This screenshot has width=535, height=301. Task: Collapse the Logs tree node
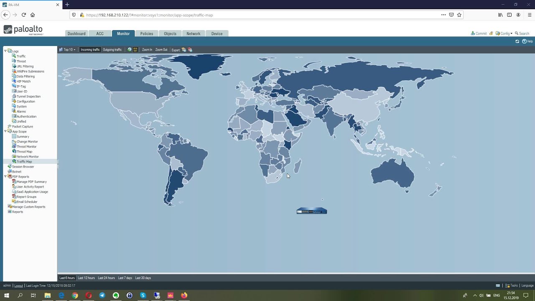click(5, 51)
